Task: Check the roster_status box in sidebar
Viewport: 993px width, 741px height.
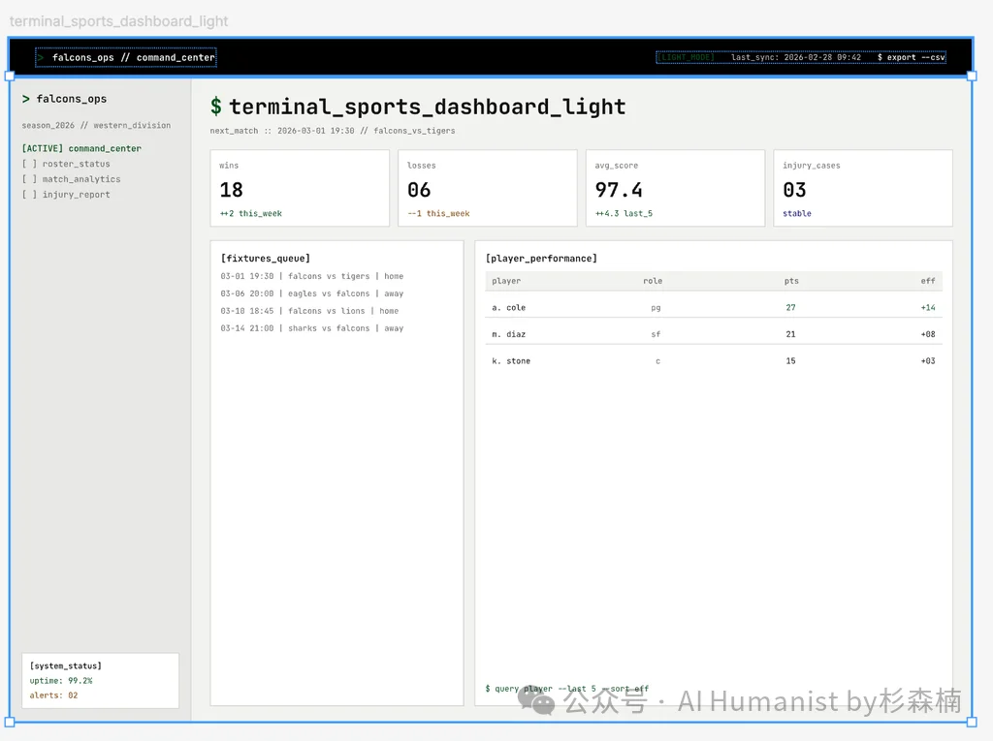Action: pyautogui.click(x=29, y=165)
